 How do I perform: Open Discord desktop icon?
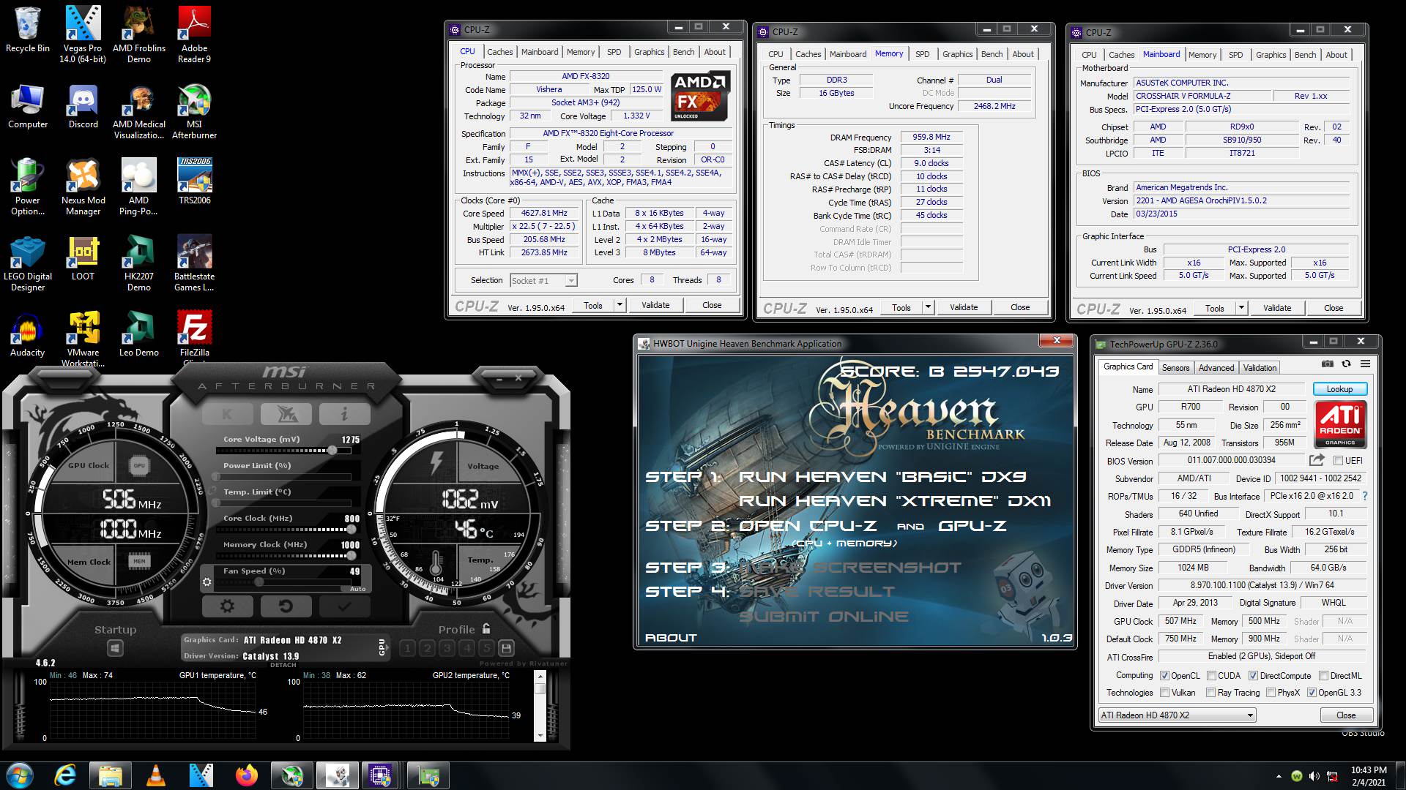[83, 107]
